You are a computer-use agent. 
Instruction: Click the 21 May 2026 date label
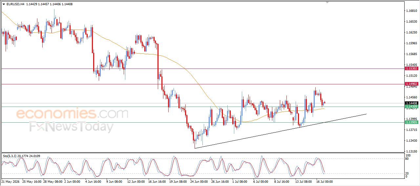(10, 181)
